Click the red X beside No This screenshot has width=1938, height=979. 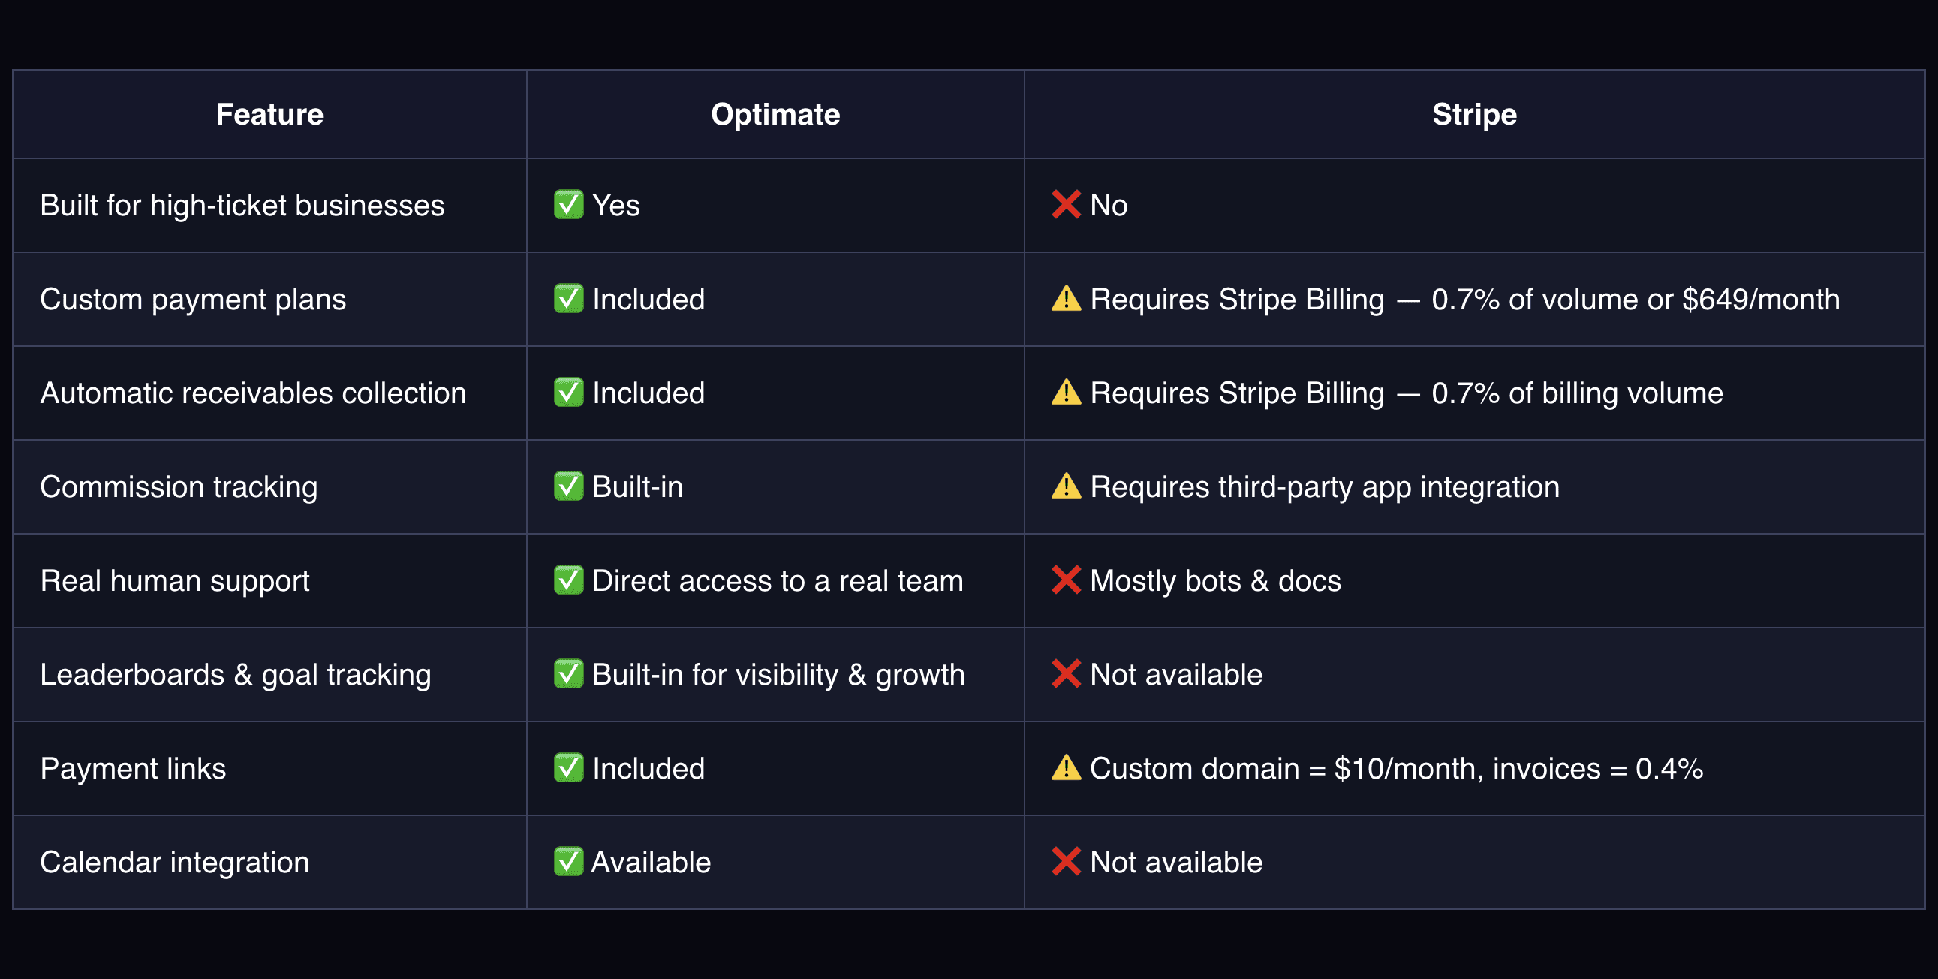[1065, 205]
